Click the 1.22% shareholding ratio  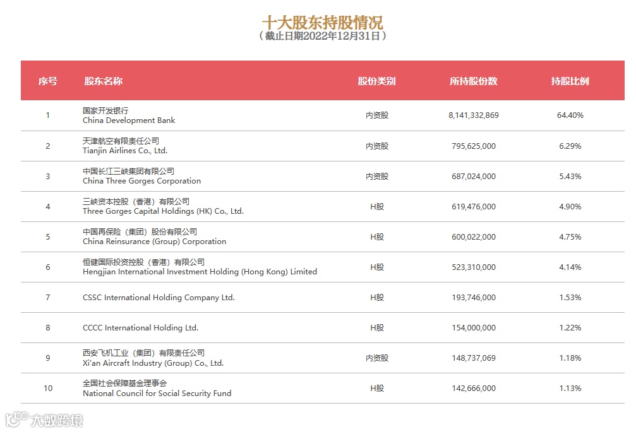coord(570,328)
